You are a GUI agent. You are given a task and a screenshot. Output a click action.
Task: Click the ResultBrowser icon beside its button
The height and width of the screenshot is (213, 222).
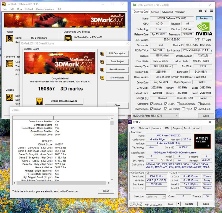(x=102, y=70)
